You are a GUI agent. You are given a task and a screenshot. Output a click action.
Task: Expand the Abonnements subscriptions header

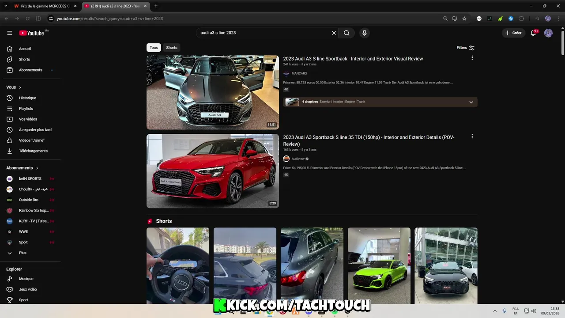point(23,168)
